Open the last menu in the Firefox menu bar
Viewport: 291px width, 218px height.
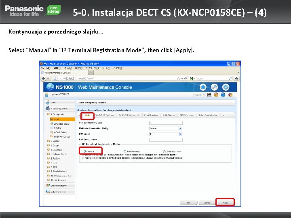coord(118,68)
